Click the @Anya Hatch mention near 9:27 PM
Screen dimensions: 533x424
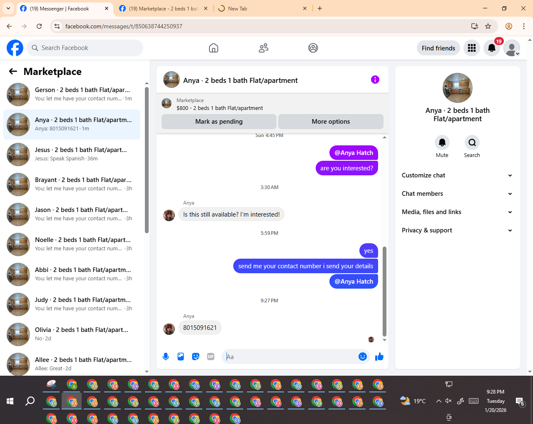(354, 282)
